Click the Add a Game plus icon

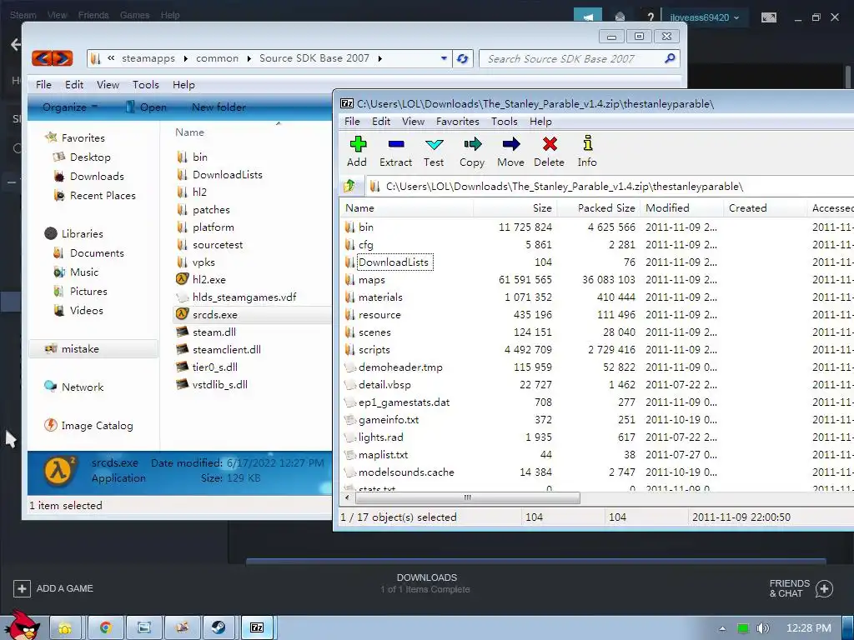[22, 588]
